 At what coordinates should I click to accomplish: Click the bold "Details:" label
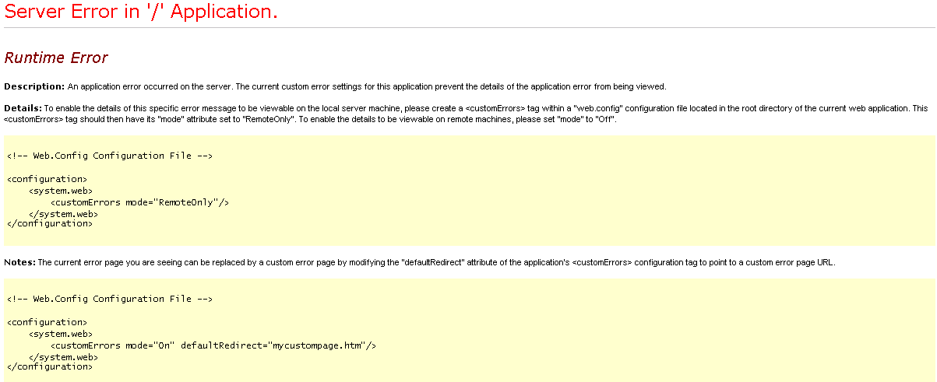tap(23, 108)
